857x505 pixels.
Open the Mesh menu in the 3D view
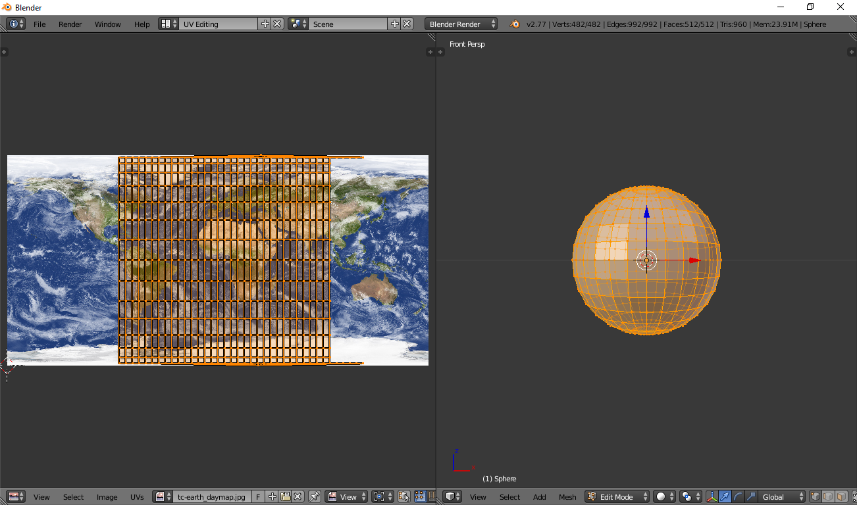click(567, 497)
